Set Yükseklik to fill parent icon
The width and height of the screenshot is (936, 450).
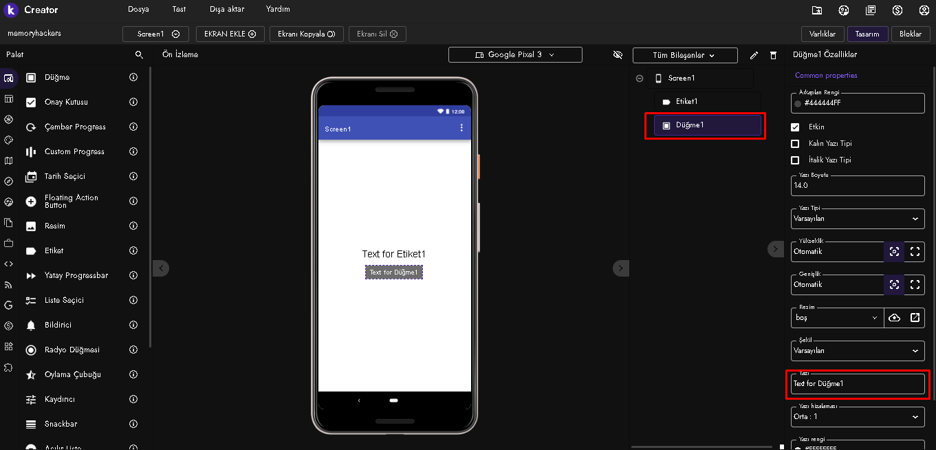click(x=915, y=251)
